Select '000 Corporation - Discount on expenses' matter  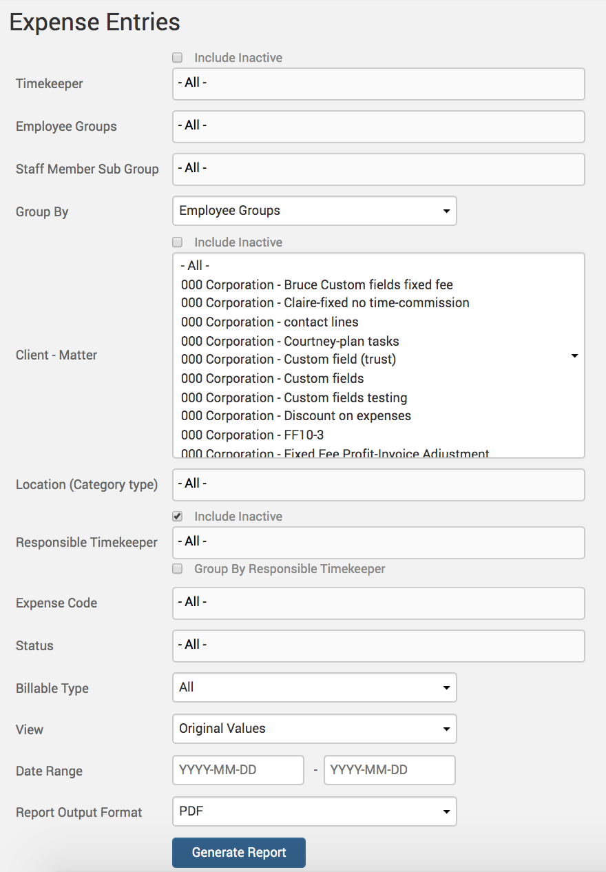(x=296, y=416)
